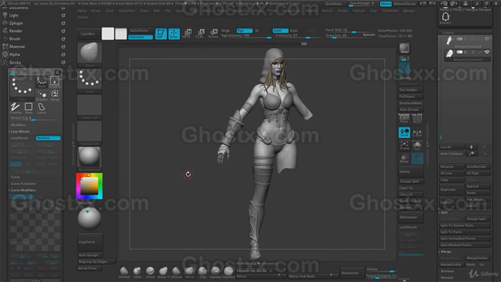Image resolution: width=501 pixels, height=282 pixels.
Task: Toggle Rgb channel button
Action: [244, 30]
